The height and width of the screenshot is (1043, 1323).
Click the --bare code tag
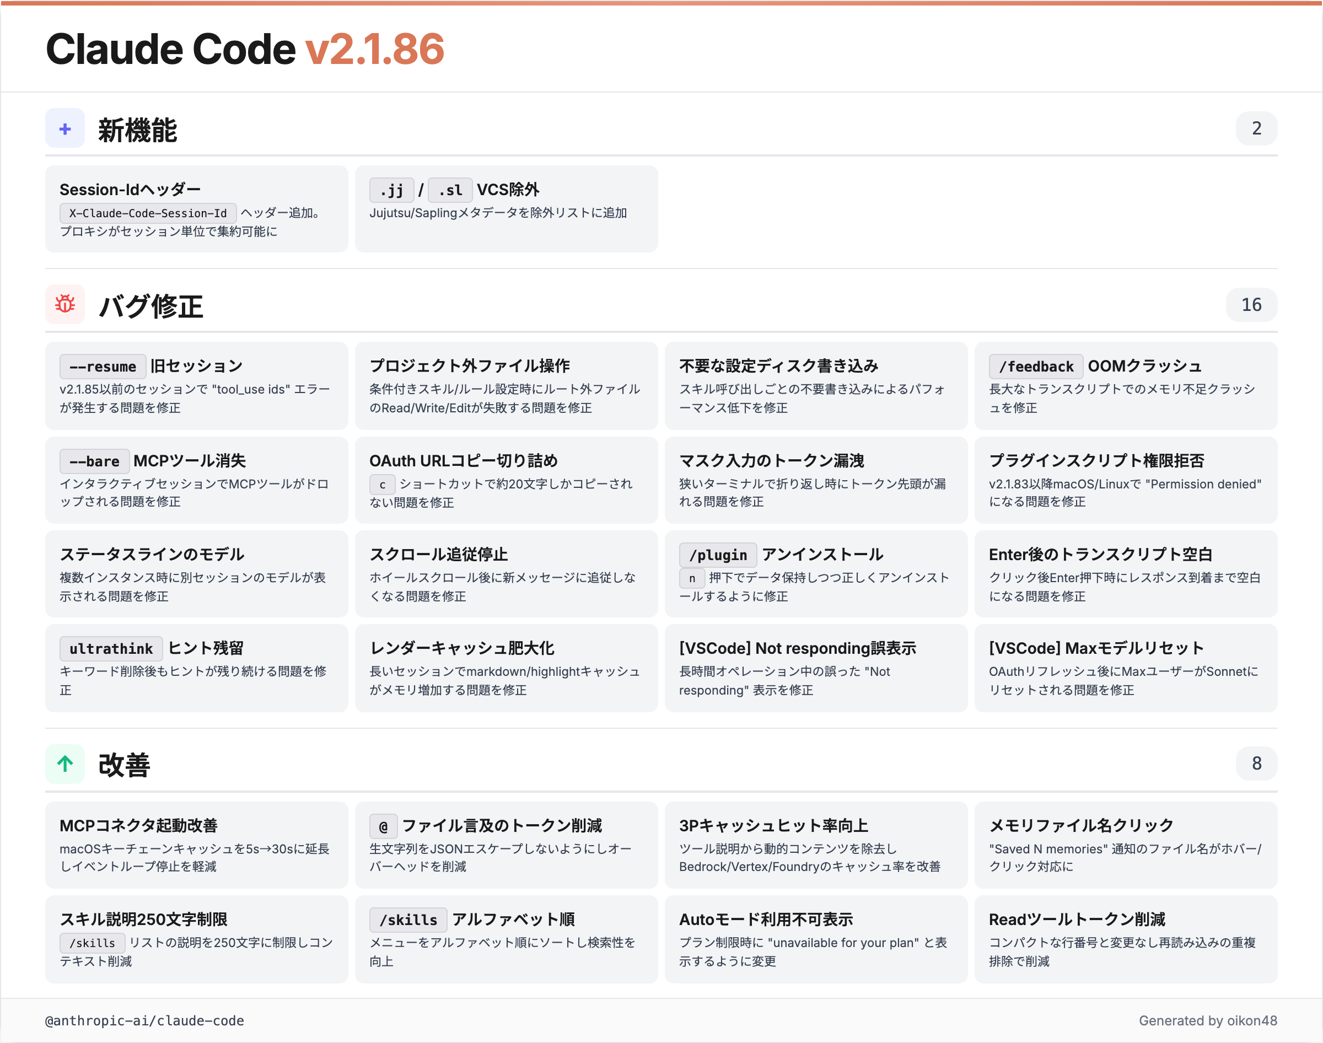click(x=94, y=461)
